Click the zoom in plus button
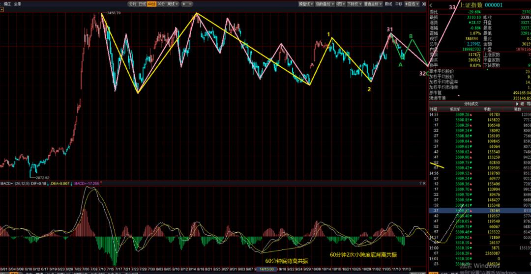Screen dimensions: 531x274 point(184,3)
